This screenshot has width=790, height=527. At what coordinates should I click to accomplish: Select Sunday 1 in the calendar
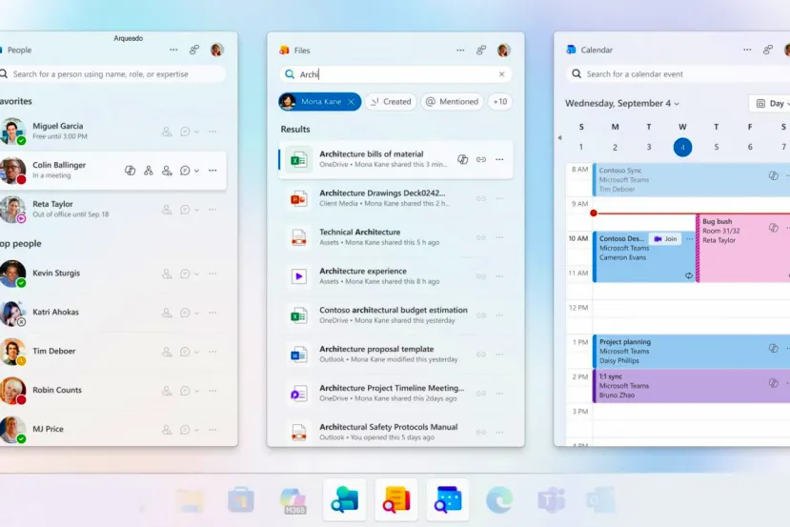point(581,147)
